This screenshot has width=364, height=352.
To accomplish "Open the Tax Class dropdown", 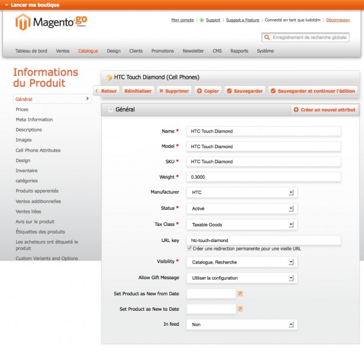I will click(242, 225).
